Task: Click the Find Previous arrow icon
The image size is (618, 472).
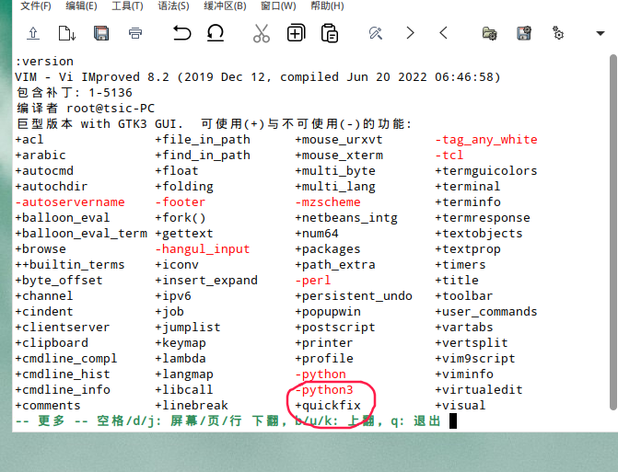Action: coord(443,33)
